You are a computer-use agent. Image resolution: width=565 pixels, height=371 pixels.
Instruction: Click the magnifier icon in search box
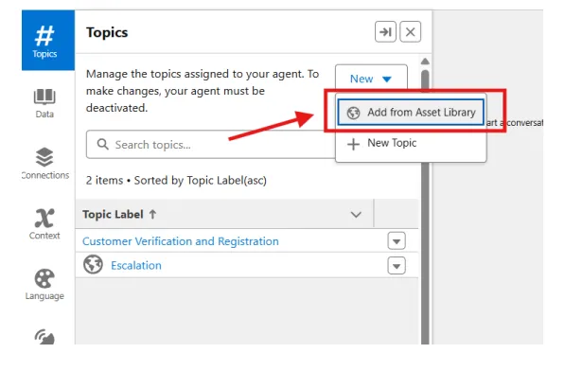click(x=103, y=144)
